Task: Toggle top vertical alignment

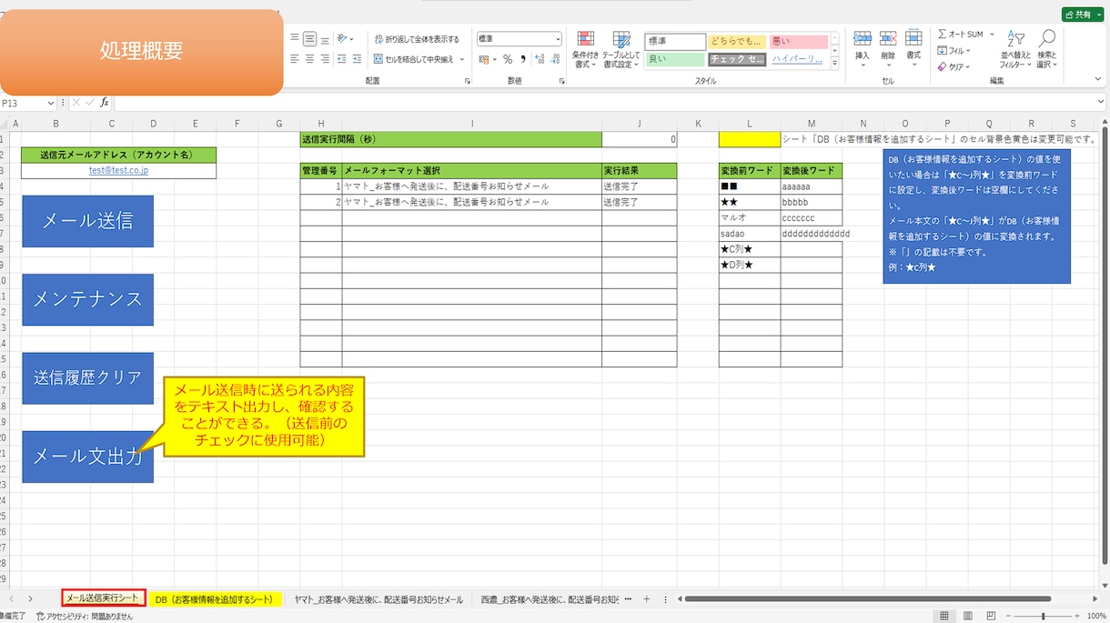Action: [x=295, y=39]
